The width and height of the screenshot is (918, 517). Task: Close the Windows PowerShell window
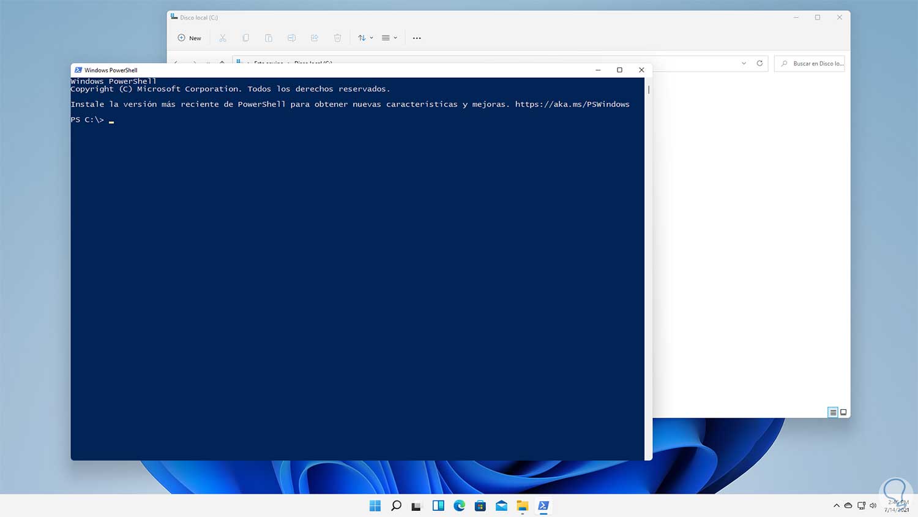coord(641,70)
